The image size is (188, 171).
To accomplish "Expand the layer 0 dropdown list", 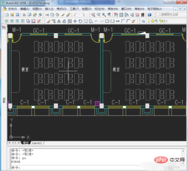I will (x=167, y=21).
